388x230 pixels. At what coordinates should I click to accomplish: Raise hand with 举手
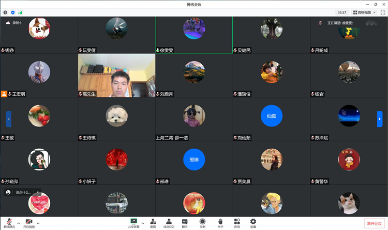(220, 223)
